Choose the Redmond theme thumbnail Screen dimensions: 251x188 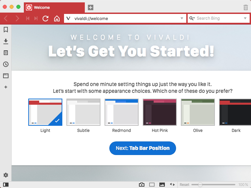coord(122,112)
